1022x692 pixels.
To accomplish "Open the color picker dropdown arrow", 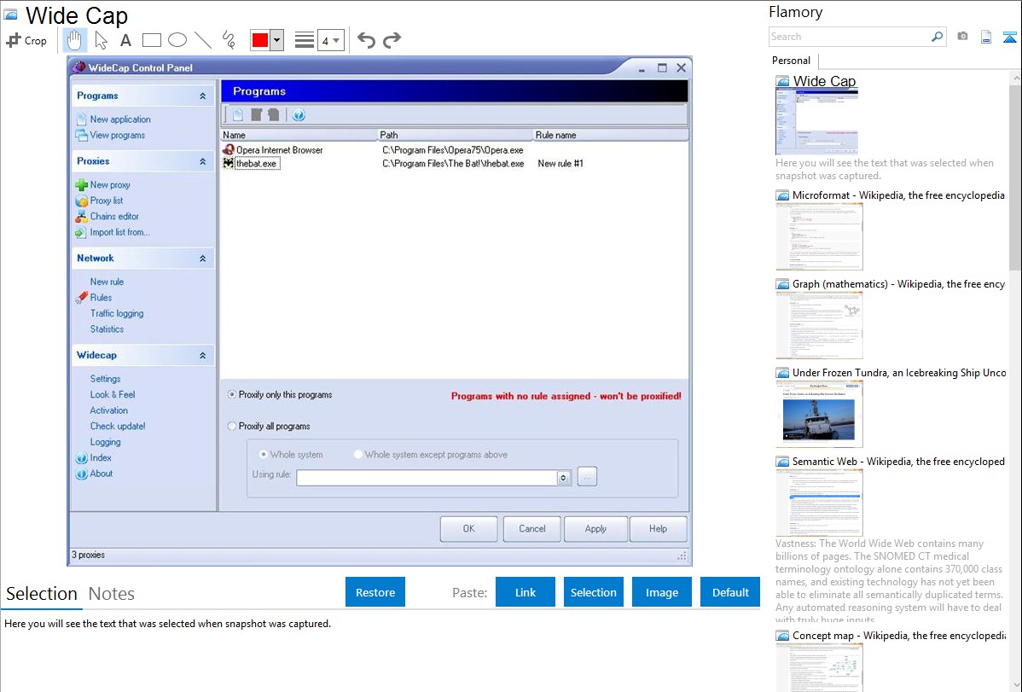I will coord(276,40).
